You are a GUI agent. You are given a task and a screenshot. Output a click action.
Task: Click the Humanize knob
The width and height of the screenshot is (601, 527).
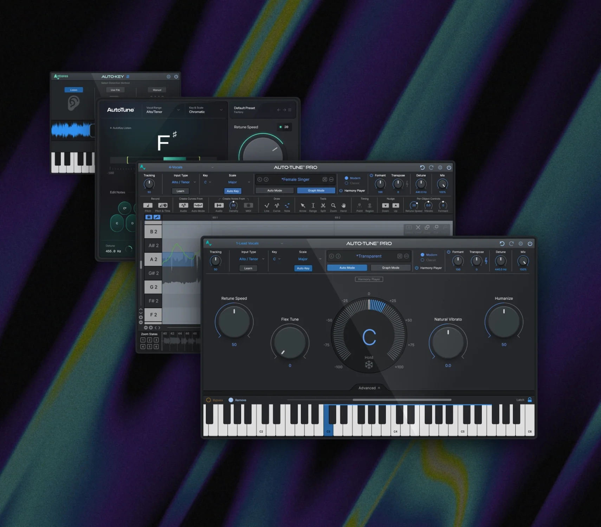point(504,321)
